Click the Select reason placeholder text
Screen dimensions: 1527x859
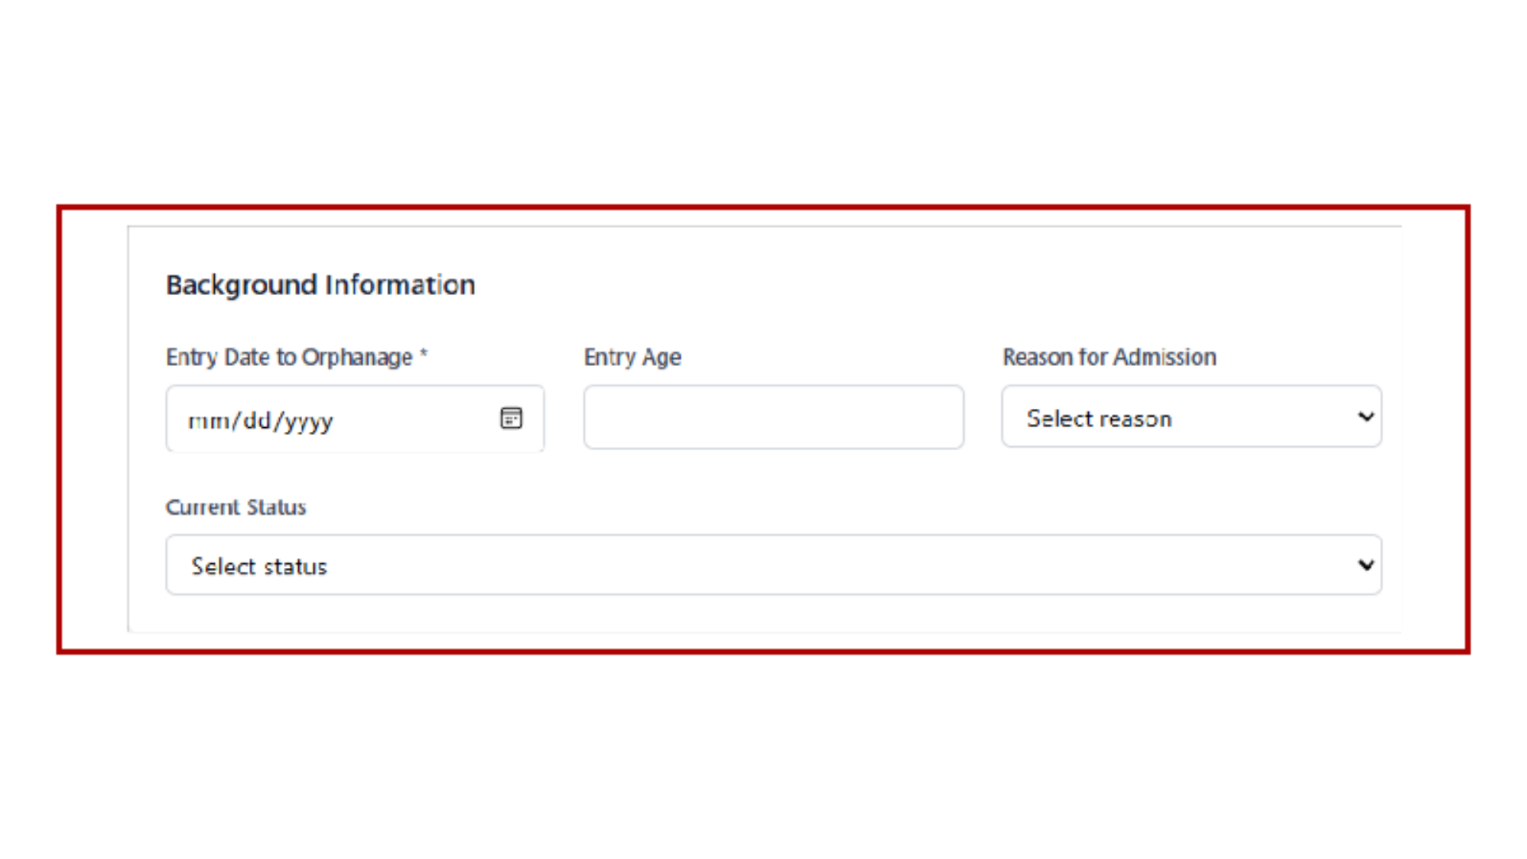1098,418
